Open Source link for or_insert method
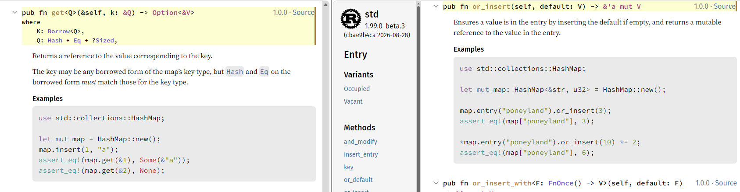 pos(725,7)
